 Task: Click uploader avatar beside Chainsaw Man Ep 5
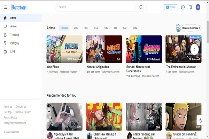(x=90, y=136)
